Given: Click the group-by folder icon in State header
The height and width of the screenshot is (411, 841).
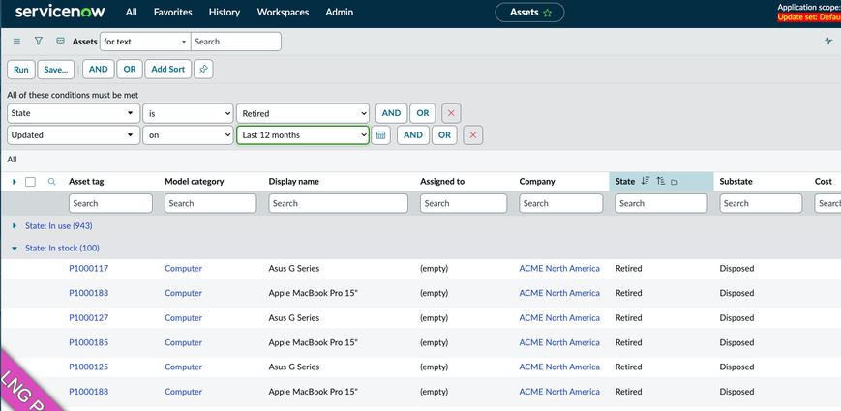Looking at the screenshot, I should [675, 182].
